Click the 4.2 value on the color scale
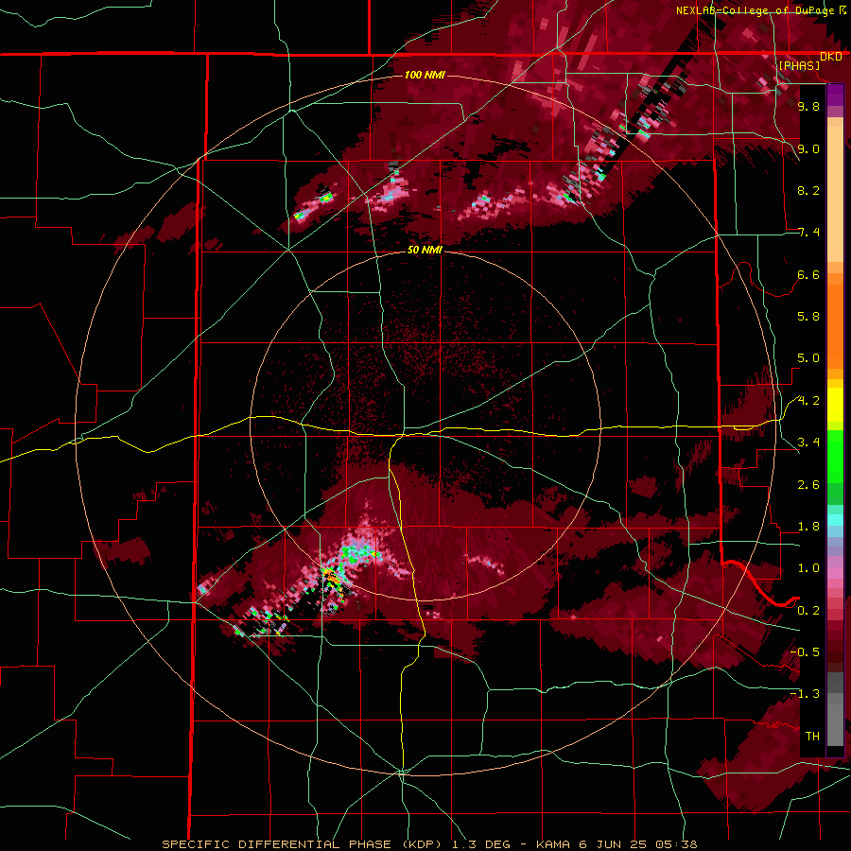This screenshot has width=851, height=851. pyautogui.click(x=808, y=401)
